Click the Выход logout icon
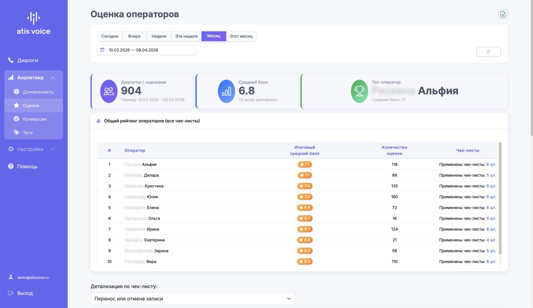The image size is (533, 308). coord(11,293)
